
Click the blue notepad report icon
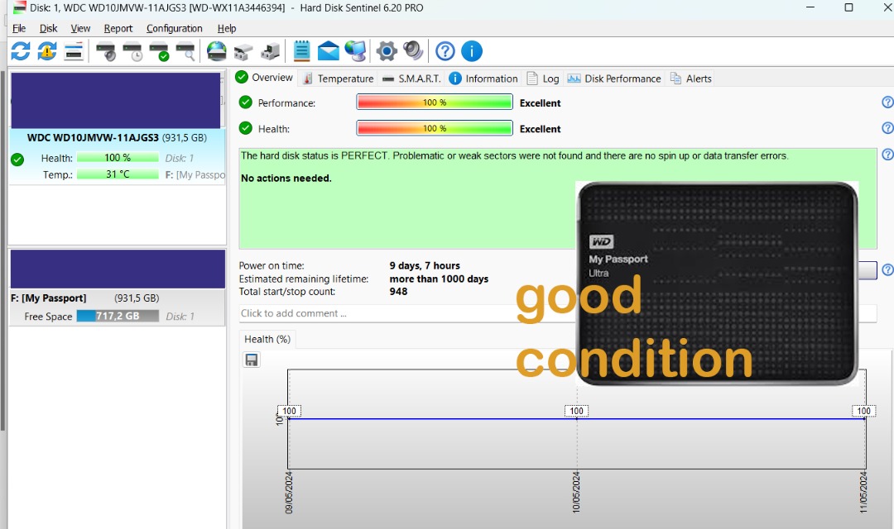(301, 51)
